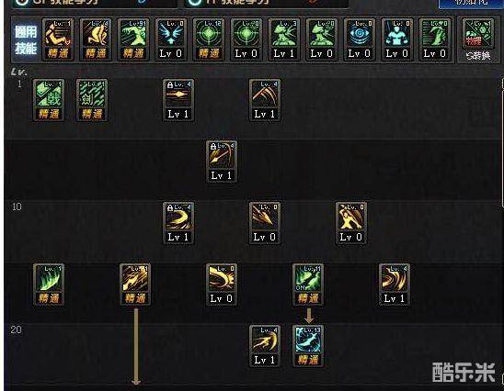Select the halberd mastery skill icon

click(x=49, y=100)
